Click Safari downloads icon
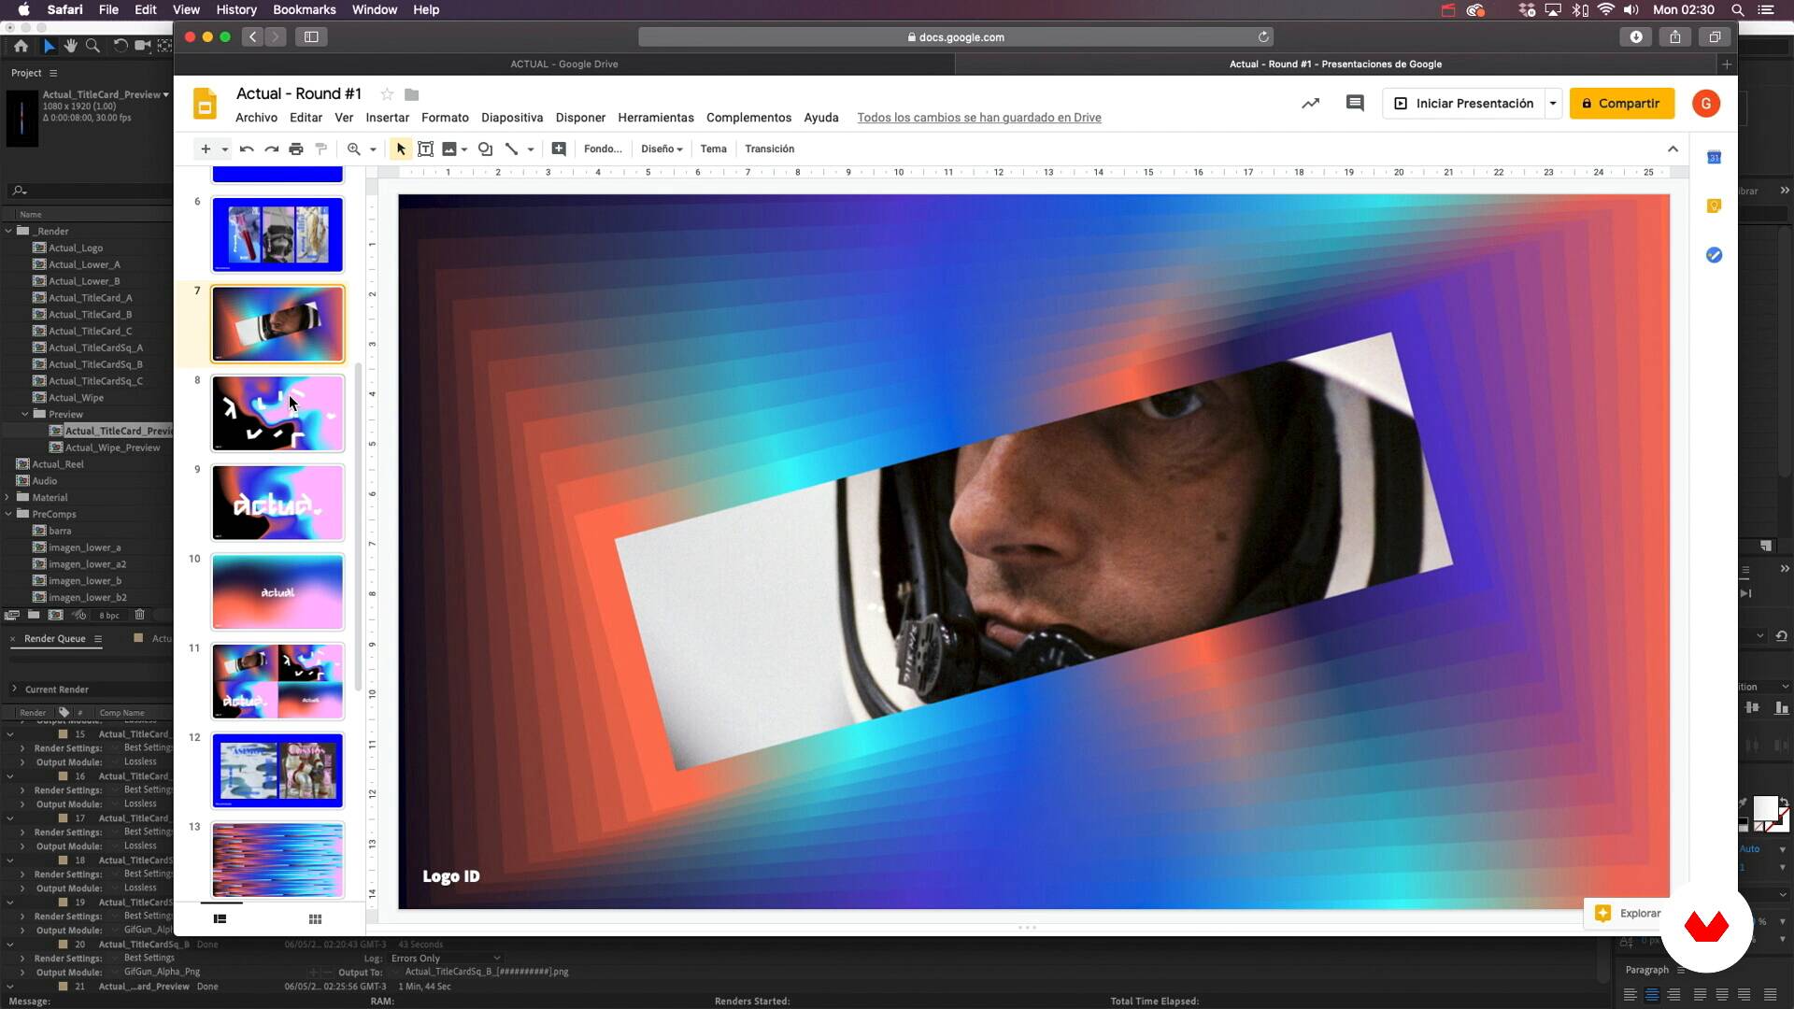1794x1009 pixels. click(1636, 36)
